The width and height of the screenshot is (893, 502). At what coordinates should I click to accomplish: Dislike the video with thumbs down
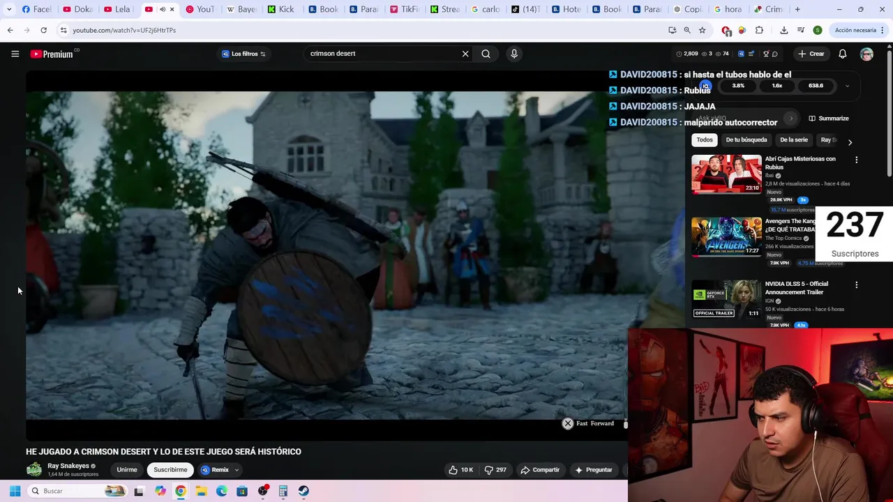coord(495,470)
